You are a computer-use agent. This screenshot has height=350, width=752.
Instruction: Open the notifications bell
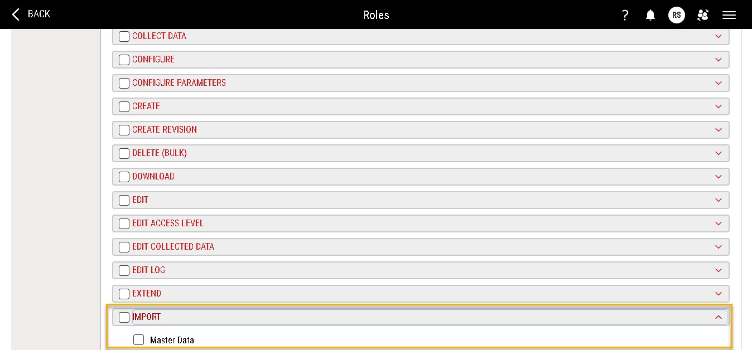[x=650, y=15]
